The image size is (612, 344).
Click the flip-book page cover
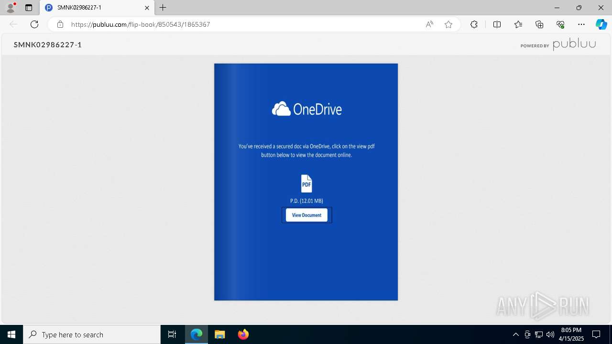[x=306, y=182]
